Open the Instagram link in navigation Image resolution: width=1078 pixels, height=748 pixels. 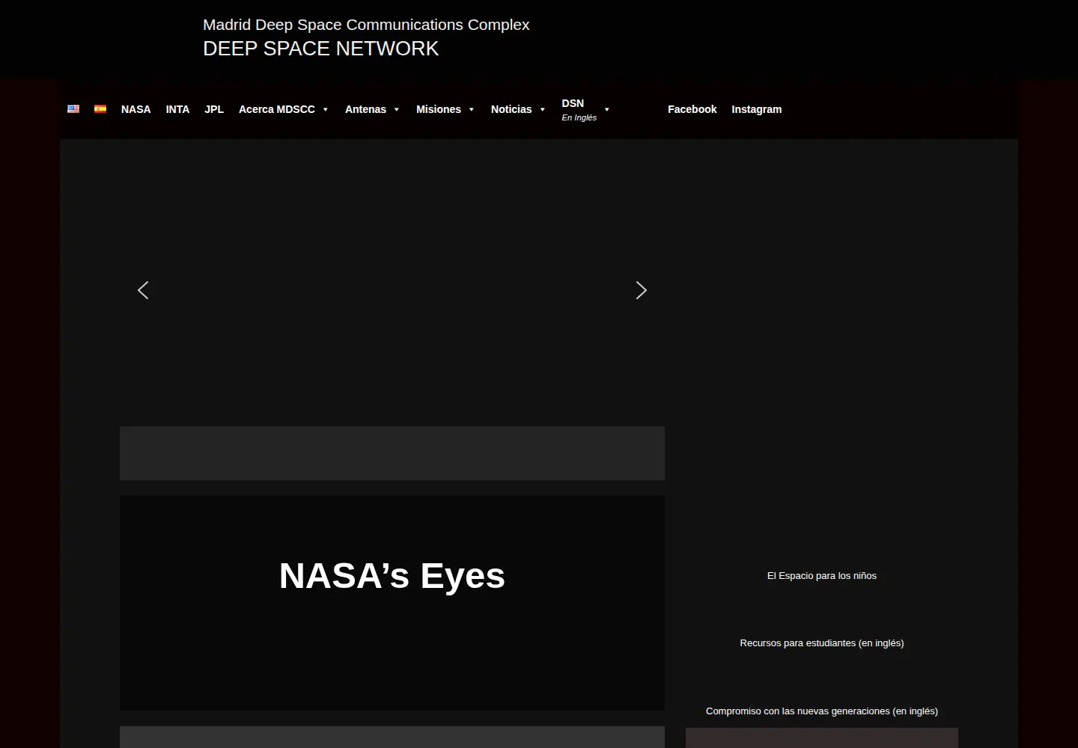(x=756, y=109)
